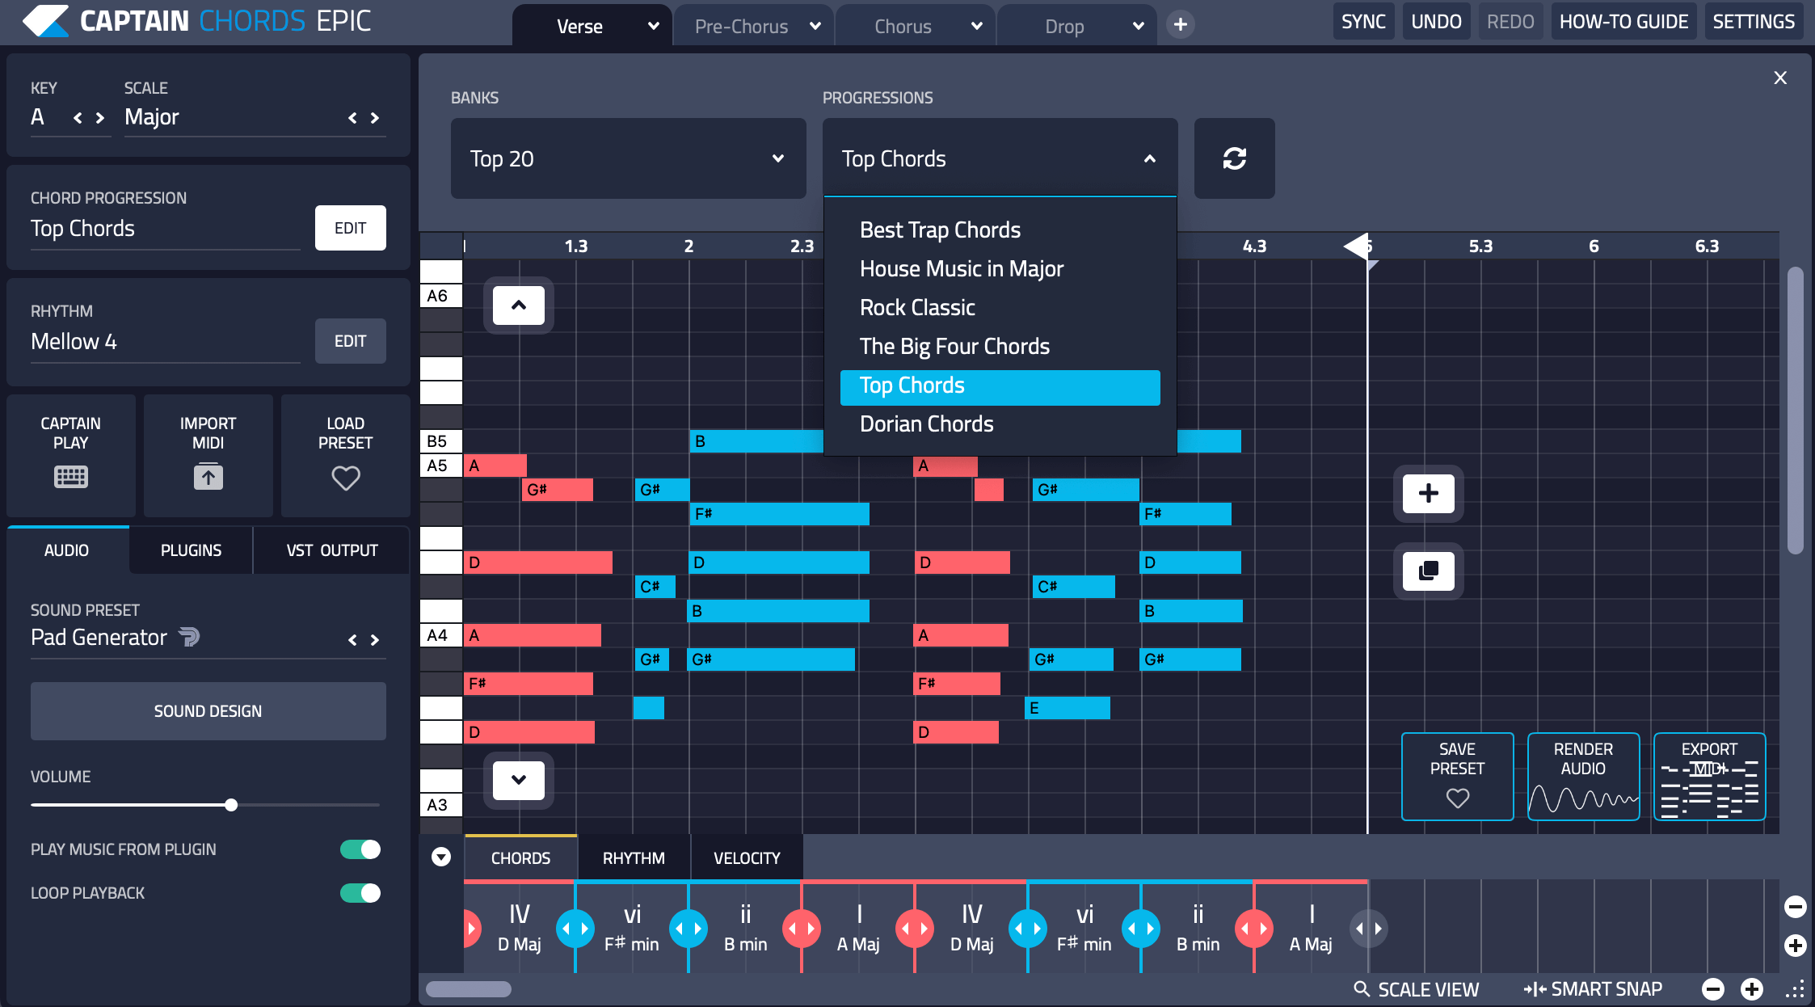
Task: Click the Volume slider handle
Action: tap(231, 805)
